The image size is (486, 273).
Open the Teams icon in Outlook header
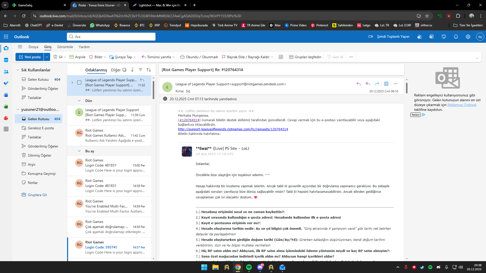click(x=419, y=37)
